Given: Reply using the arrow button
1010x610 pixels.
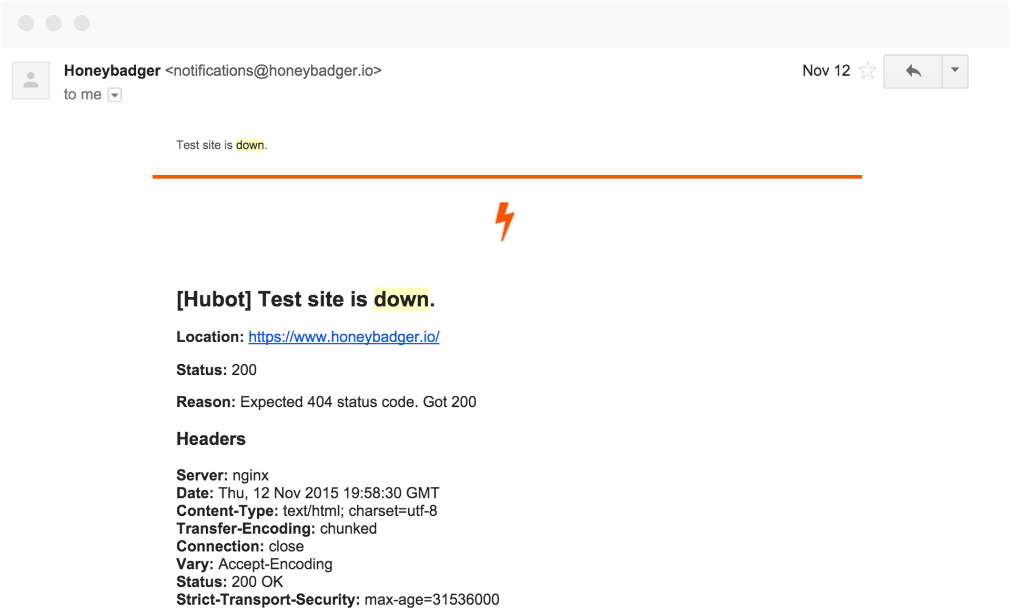Looking at the screenshot, I should pos(913,71).
